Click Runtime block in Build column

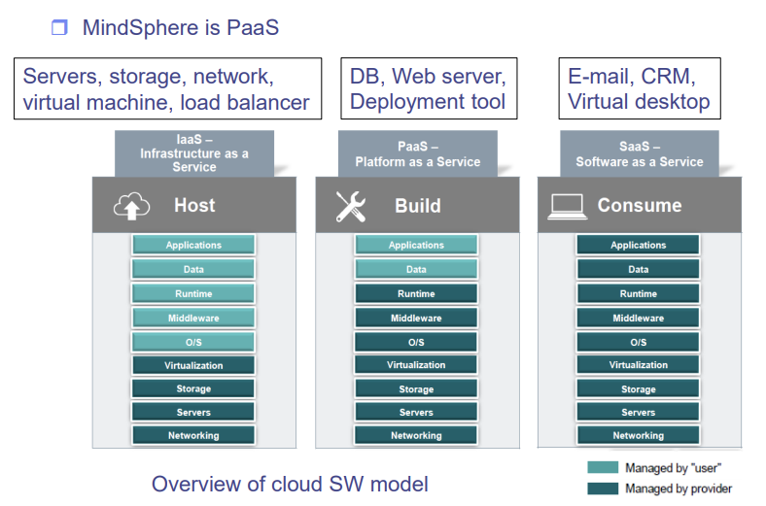click(416, 293)
